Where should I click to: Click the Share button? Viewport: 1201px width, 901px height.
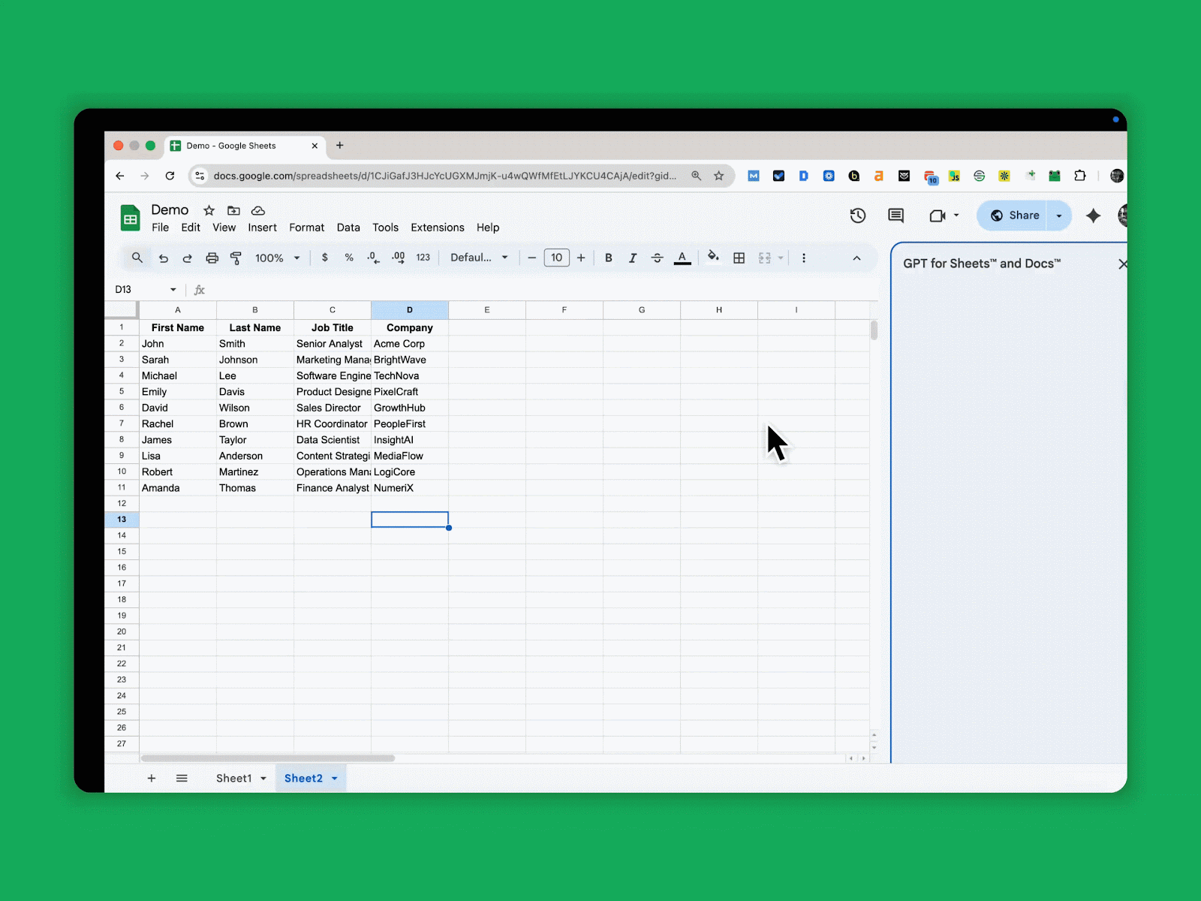[1019, 215]
